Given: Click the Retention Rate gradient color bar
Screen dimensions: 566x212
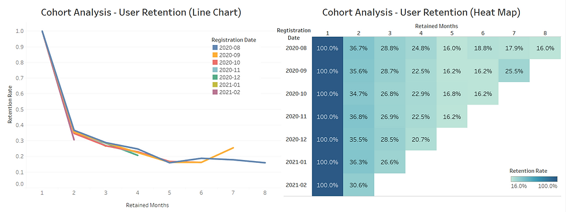Looking at the screenshot, I should coord(534,178).
